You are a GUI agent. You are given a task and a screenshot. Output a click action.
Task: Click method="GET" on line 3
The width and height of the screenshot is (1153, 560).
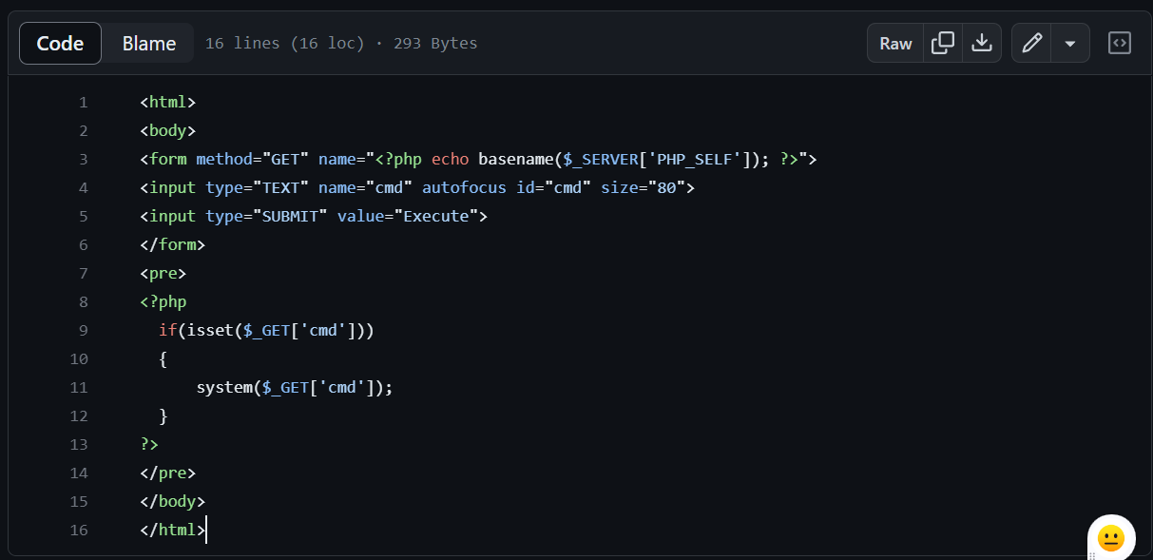tap(253, 159)
